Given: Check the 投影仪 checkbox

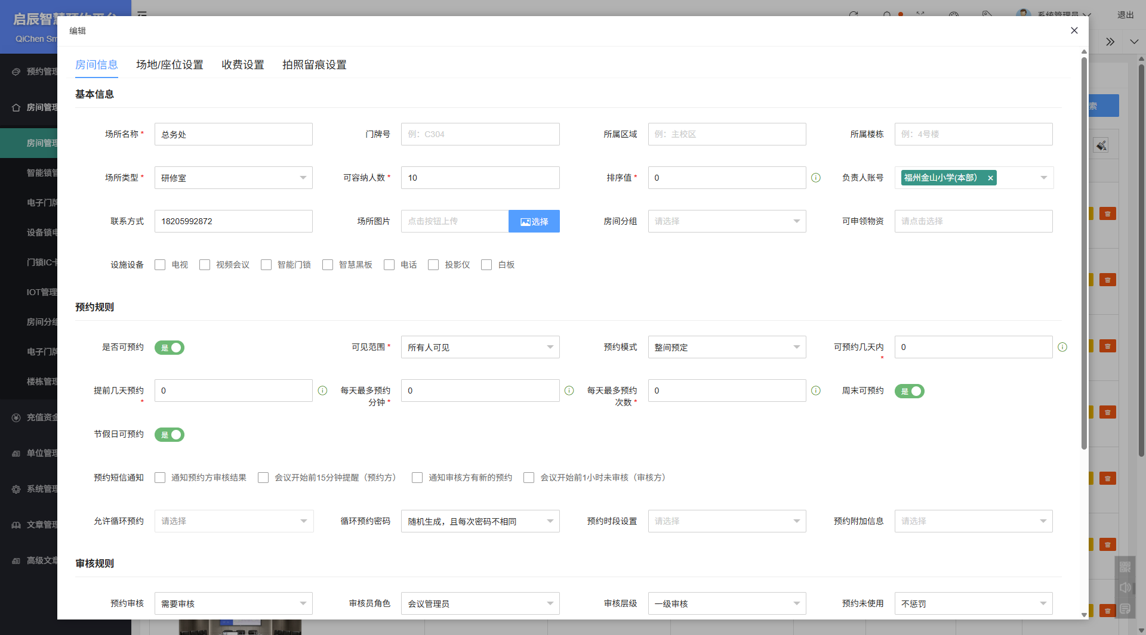Looking at the screenshot, I should (x=433, y=265).
